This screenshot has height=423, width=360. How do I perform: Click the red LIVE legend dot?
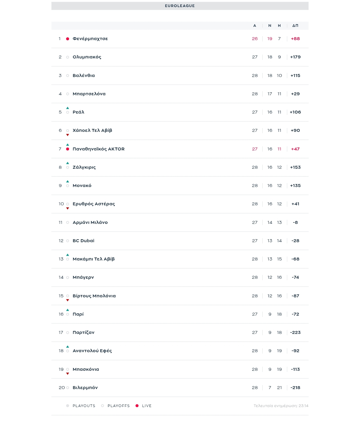137,406
